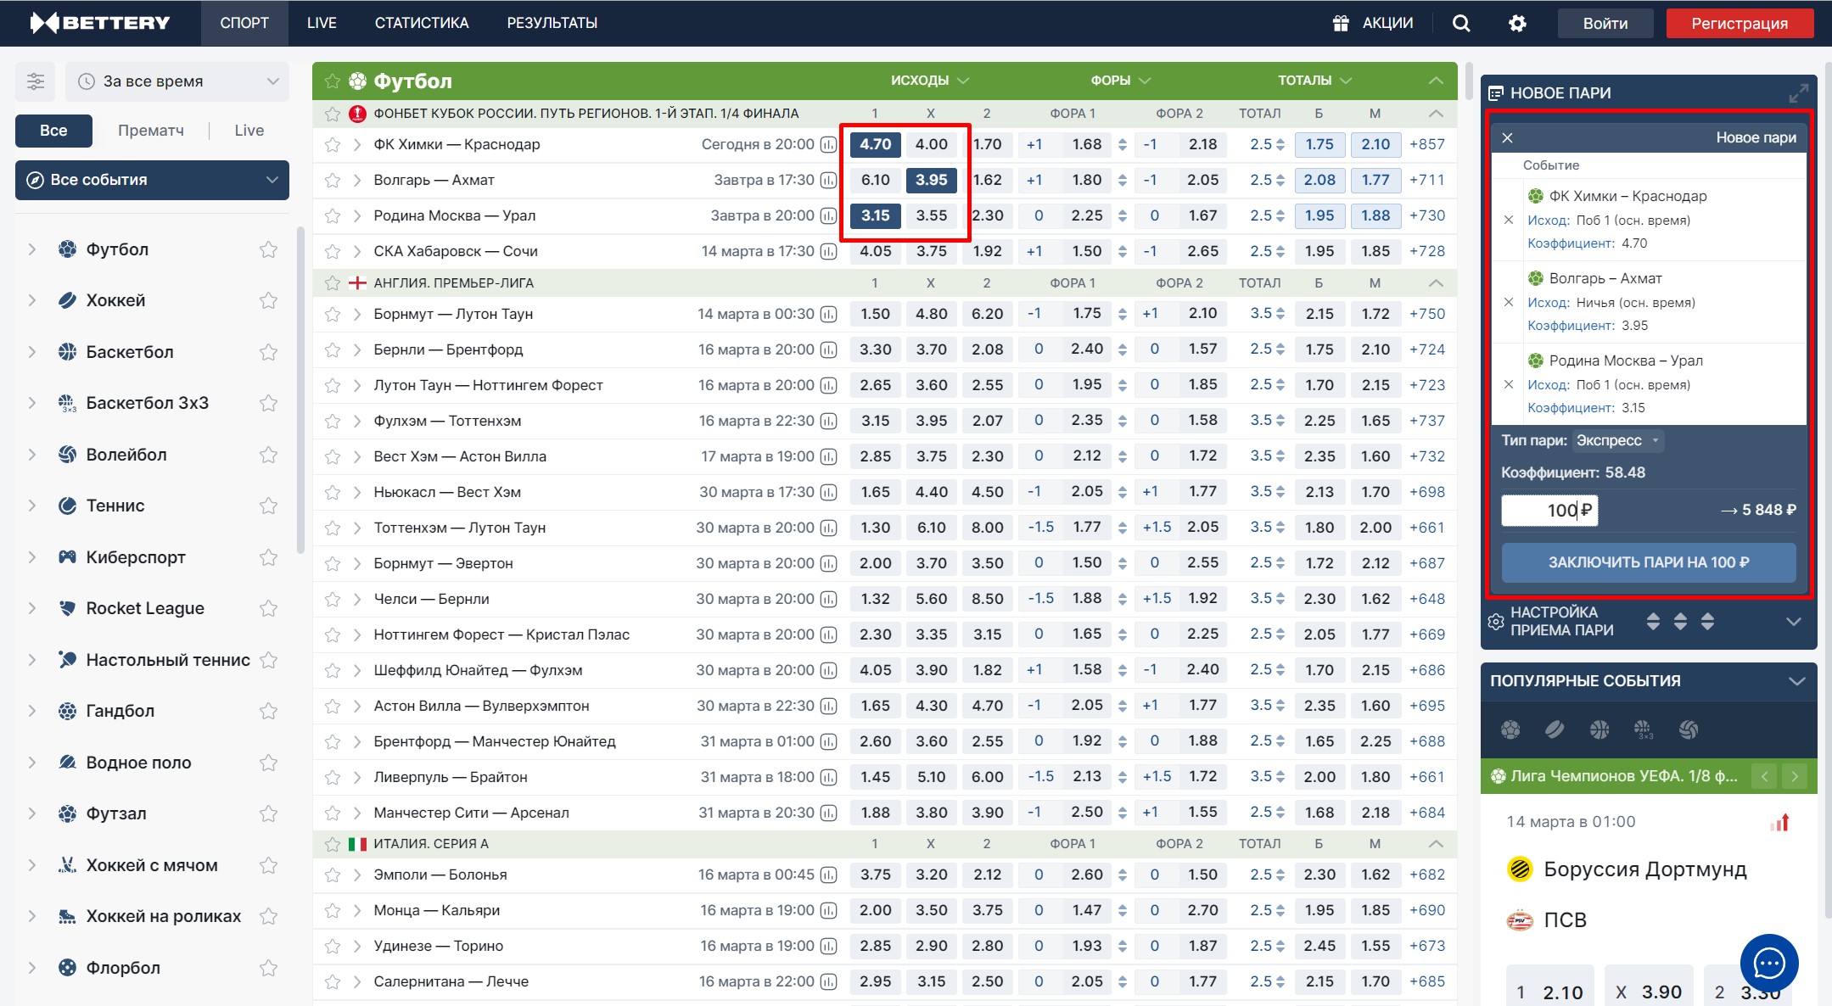Viewport: 1832px width, 1006px height.
Task: Click the Войти button
Action: coord(1605,23)
